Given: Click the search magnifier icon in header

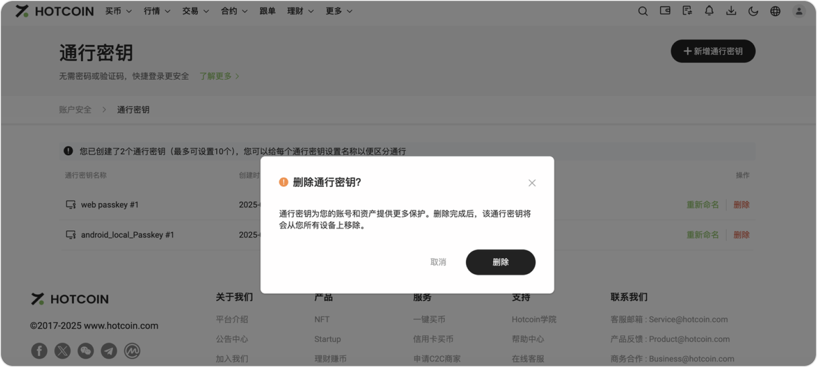Looking at the screenshot, I should pyautogui.click(x=643, y=11).
